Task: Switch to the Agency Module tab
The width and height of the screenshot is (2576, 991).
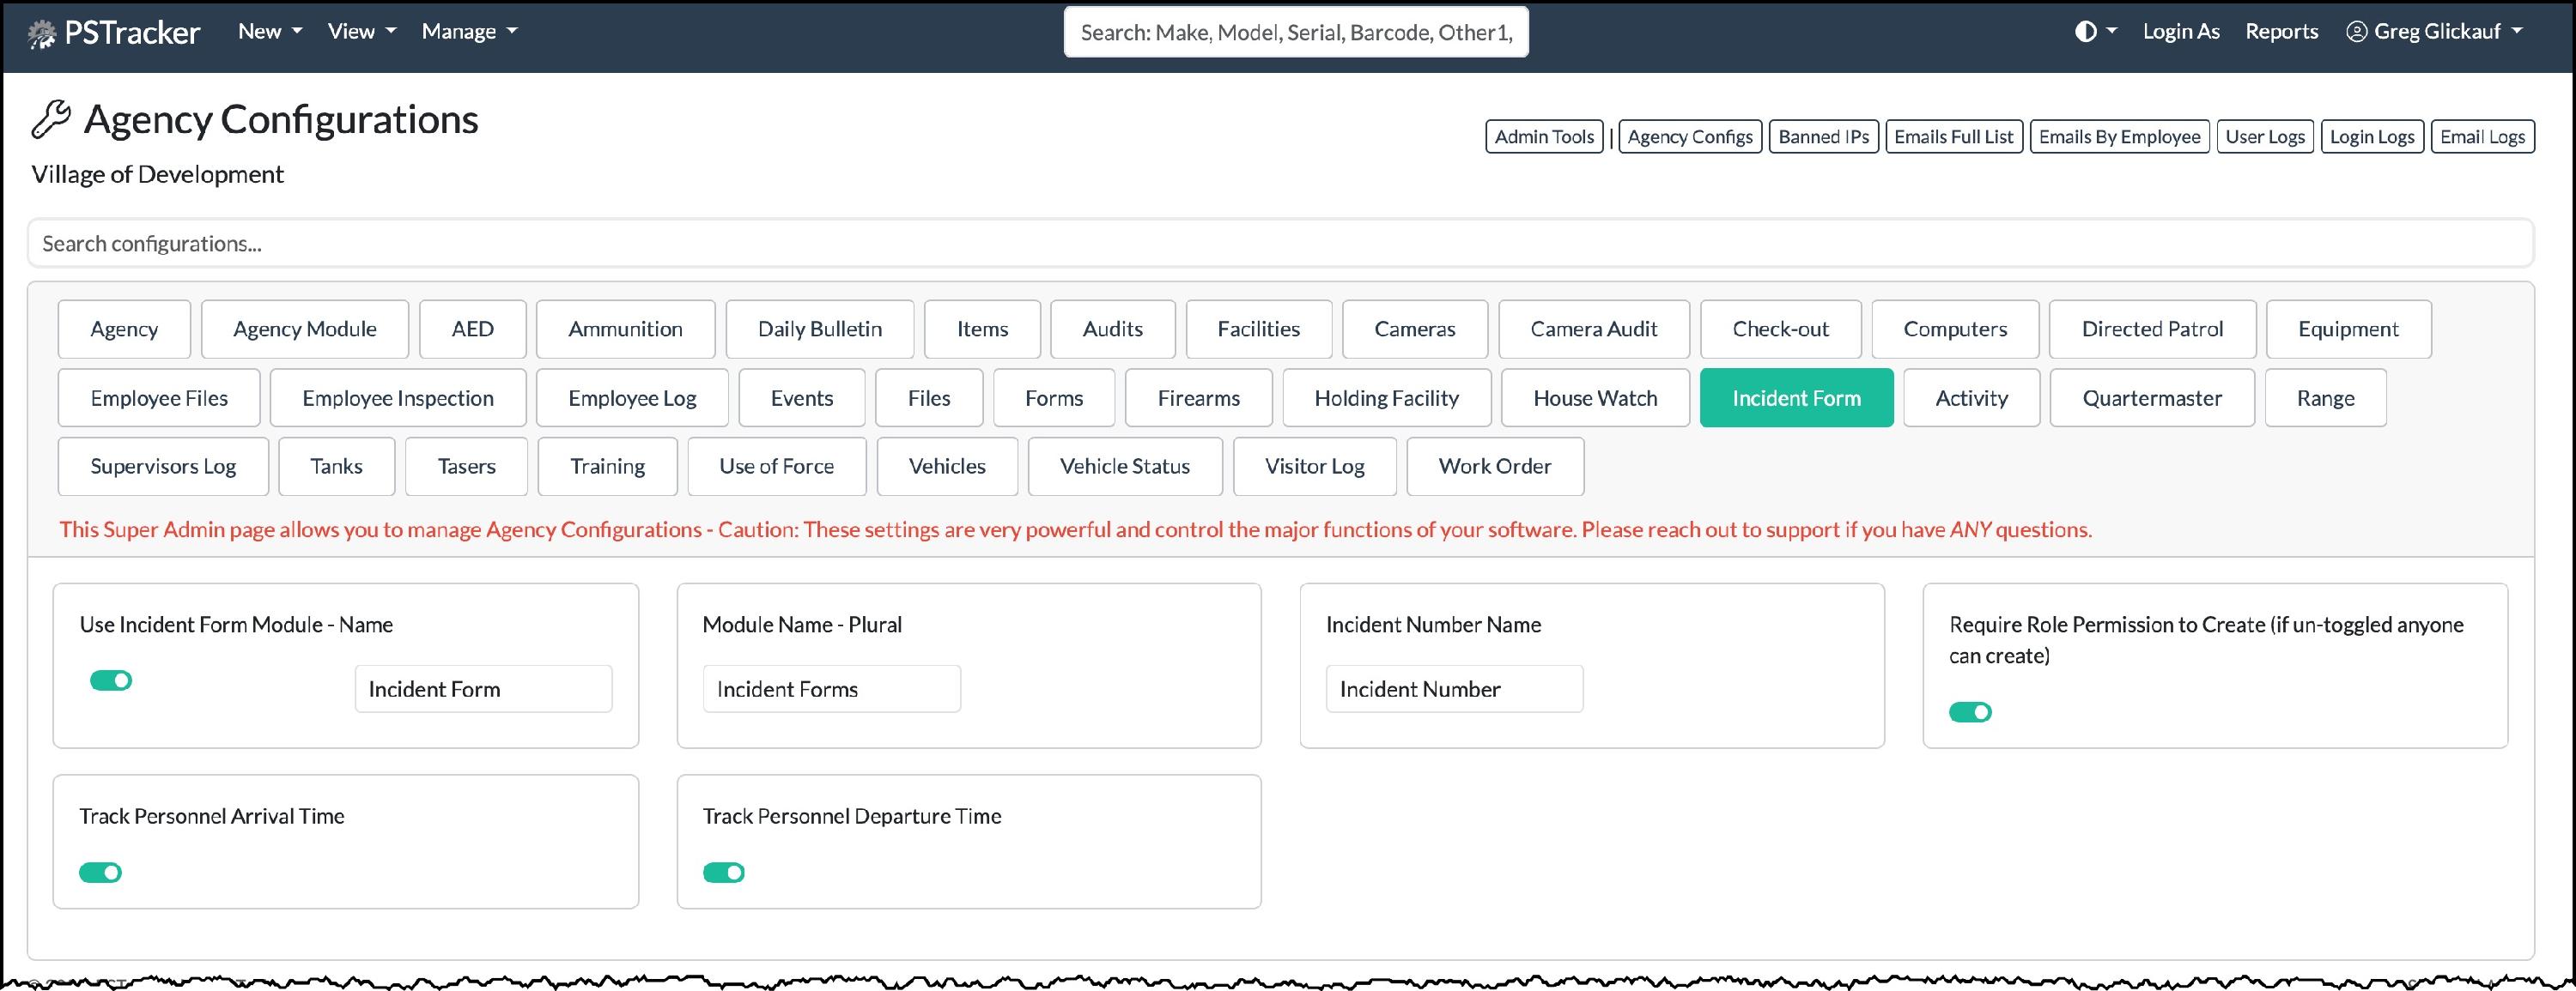Action: (305, 329)
